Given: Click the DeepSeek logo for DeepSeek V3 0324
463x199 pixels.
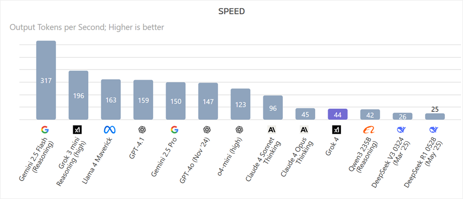Looking at the screenshot, I should tap(402, 129).
